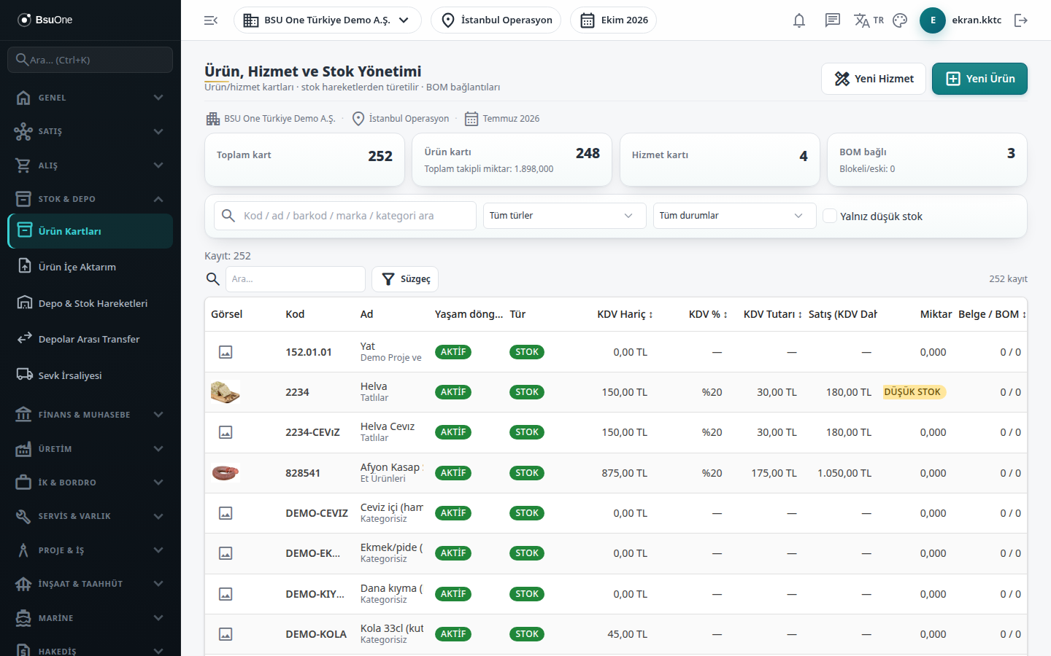Expand SATIŞ sidebar section
The image size is (1051, 656).
[x=90, y=131]
